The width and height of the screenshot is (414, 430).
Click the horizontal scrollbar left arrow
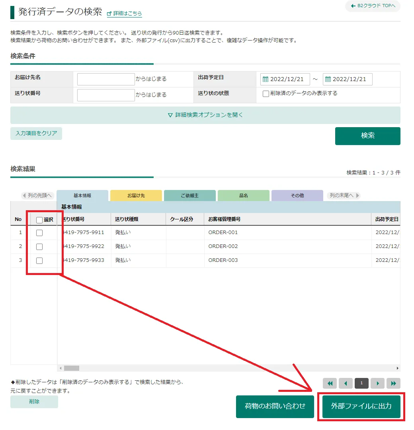61,368
